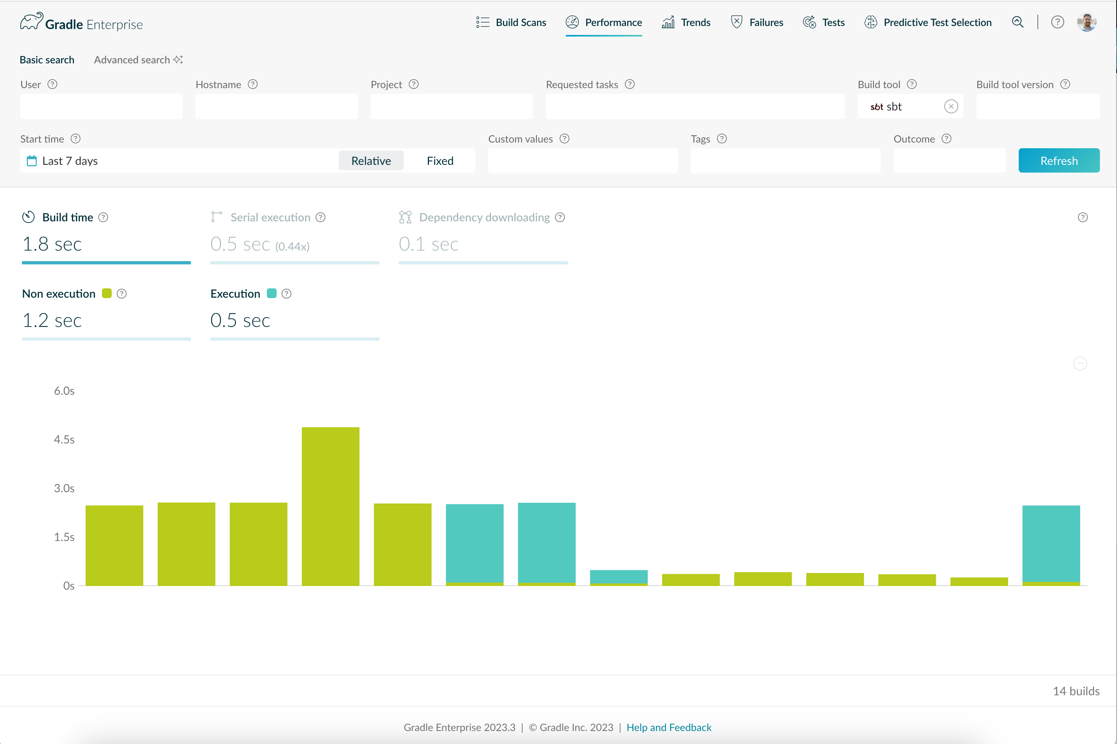Click the Gradle Enterprise elephant logo
Viewport: 1117px width, 744px height.
point(31,22)
